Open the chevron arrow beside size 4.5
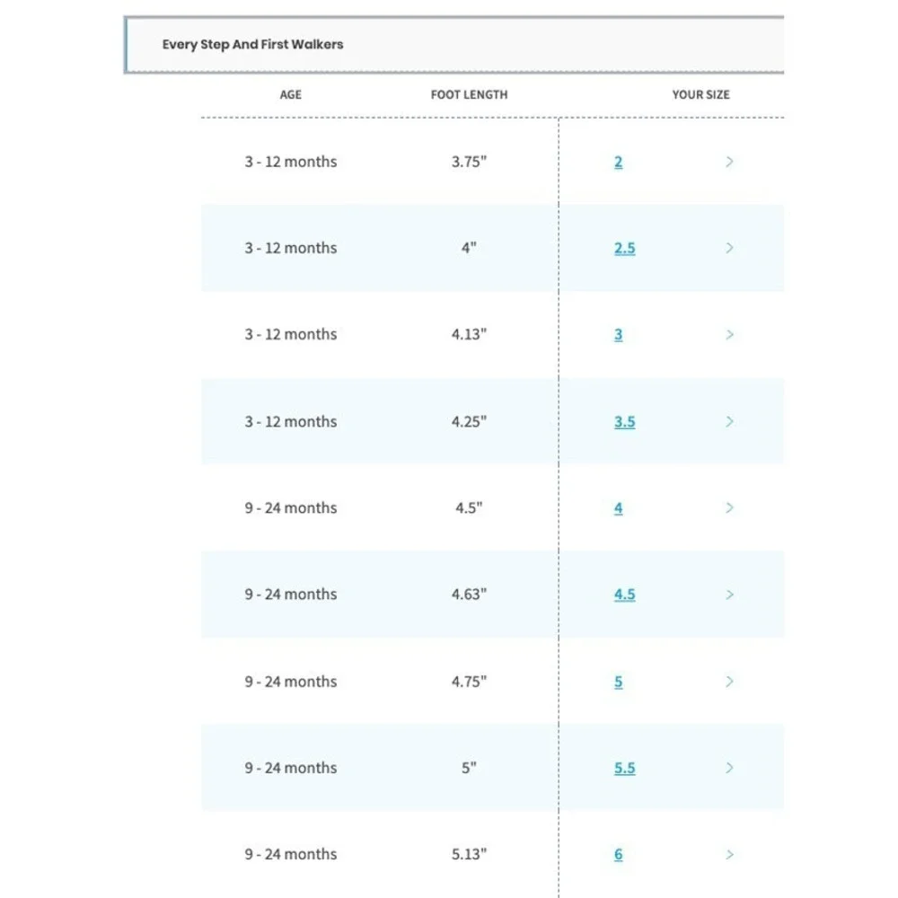 [x=729, y=594]
